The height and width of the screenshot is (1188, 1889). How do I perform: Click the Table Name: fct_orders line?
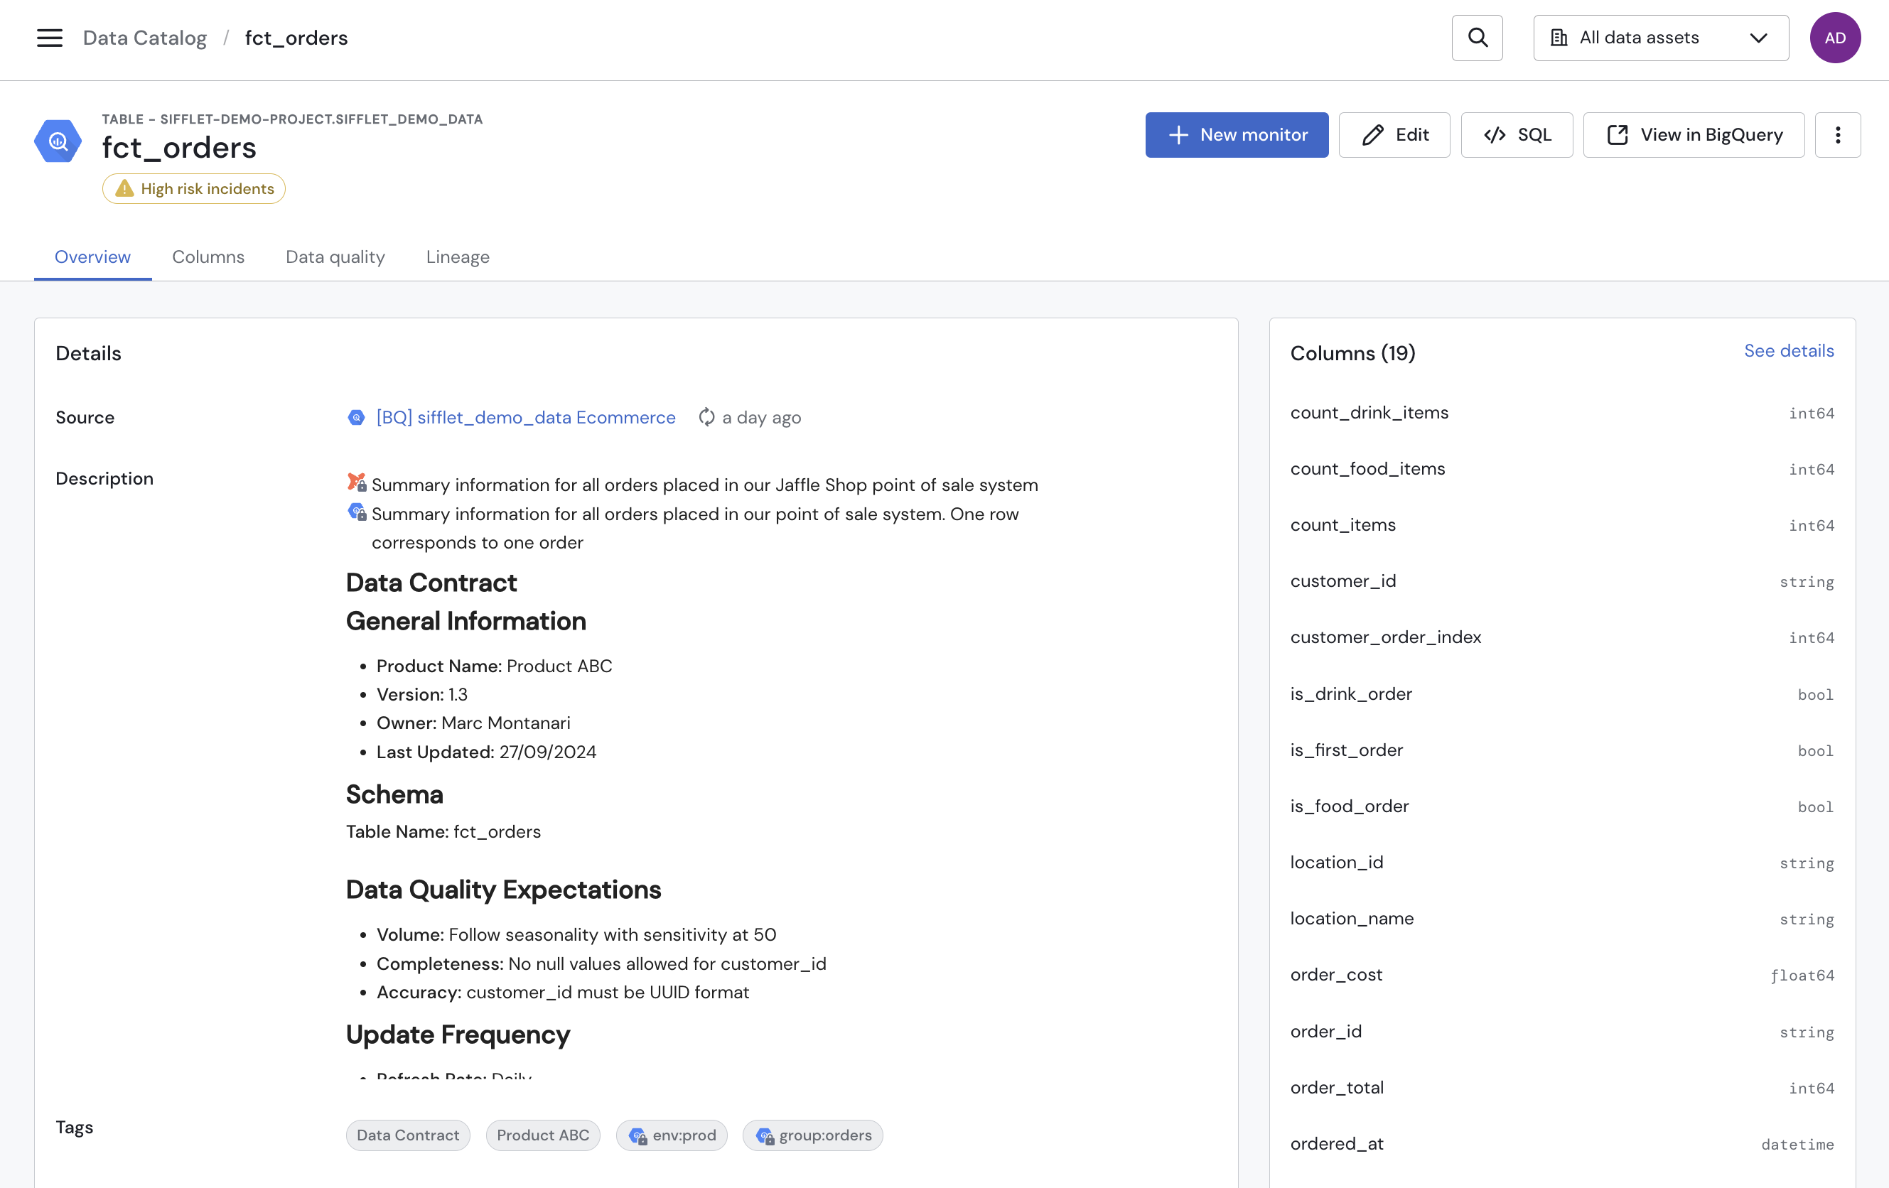point(443,831)
